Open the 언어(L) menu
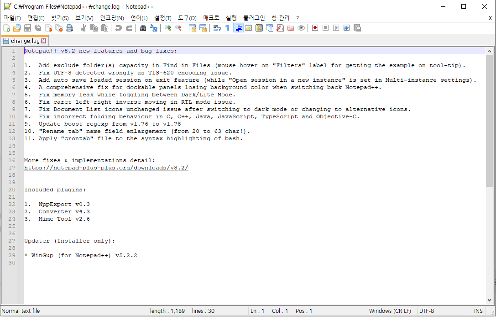Viewport: 496px width, 317px height. [139, 18]
